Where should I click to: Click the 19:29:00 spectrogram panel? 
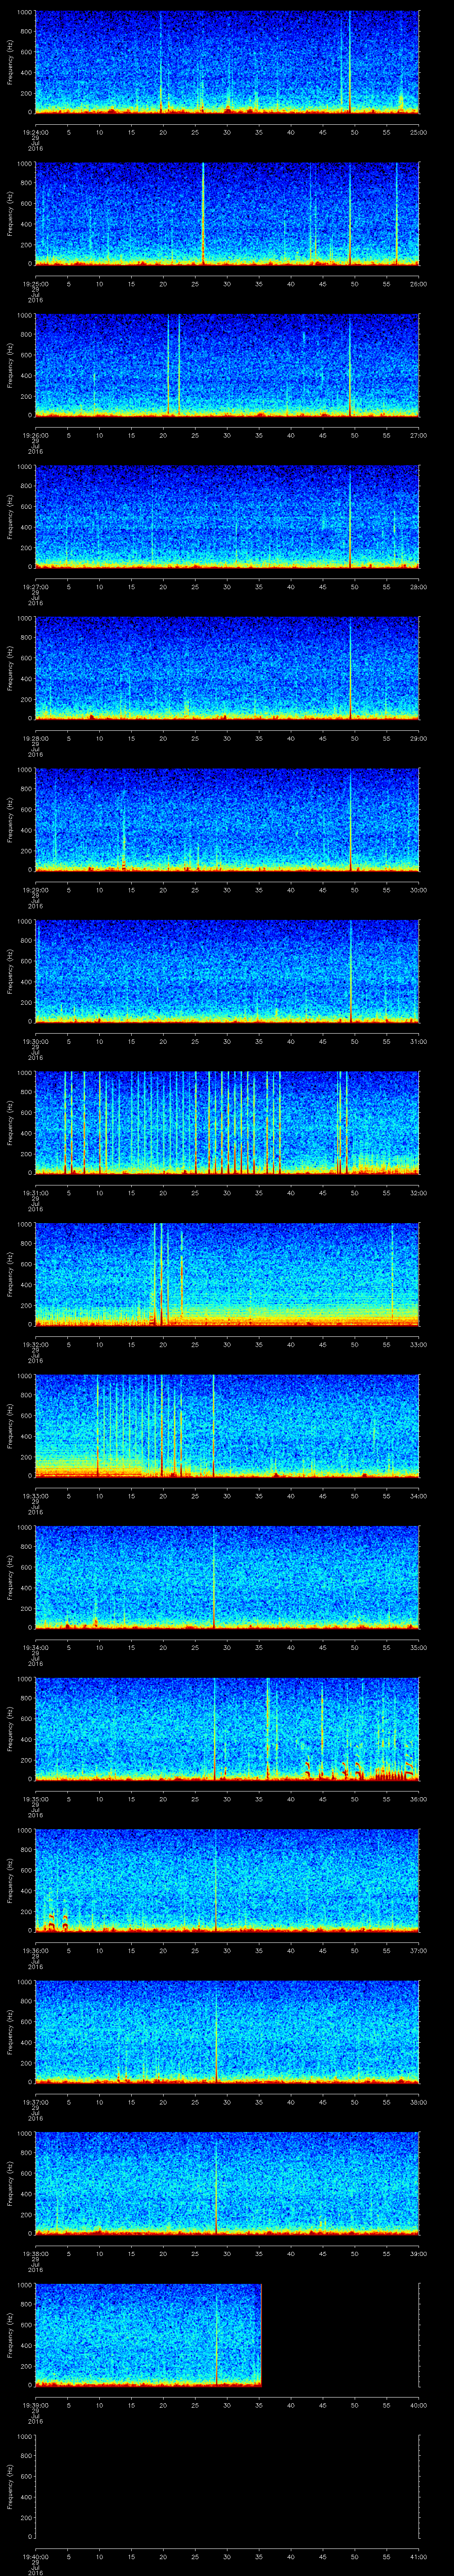coord(227,819)
